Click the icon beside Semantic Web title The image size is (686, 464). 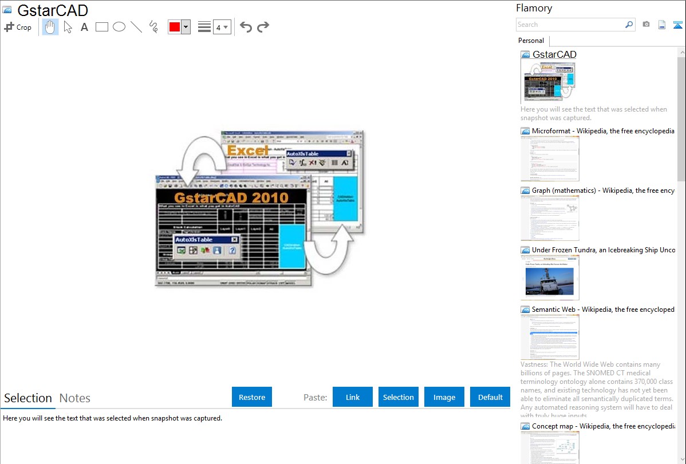526,309
